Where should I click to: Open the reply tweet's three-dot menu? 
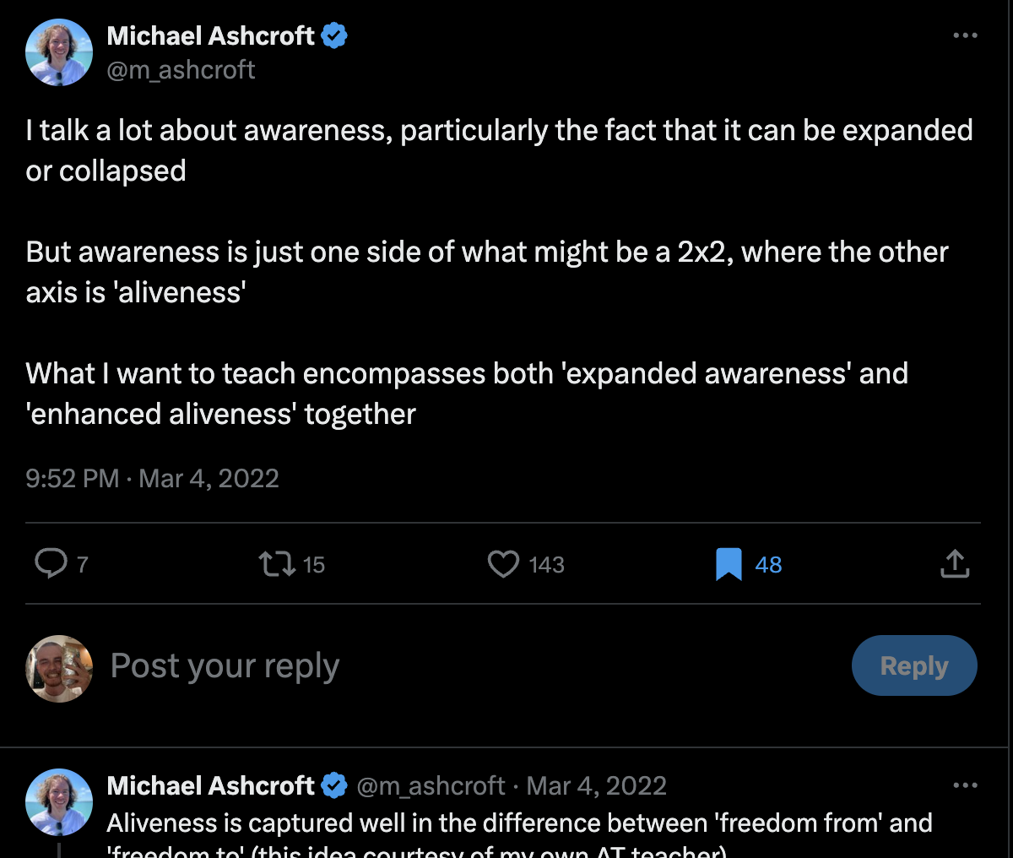965,785
